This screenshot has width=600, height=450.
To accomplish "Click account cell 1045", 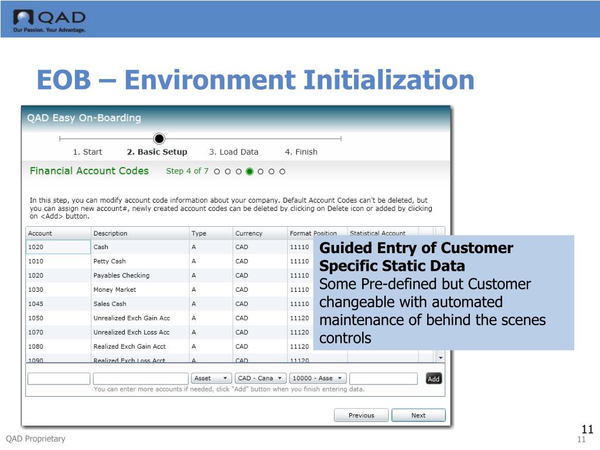I will coord(58,304).
